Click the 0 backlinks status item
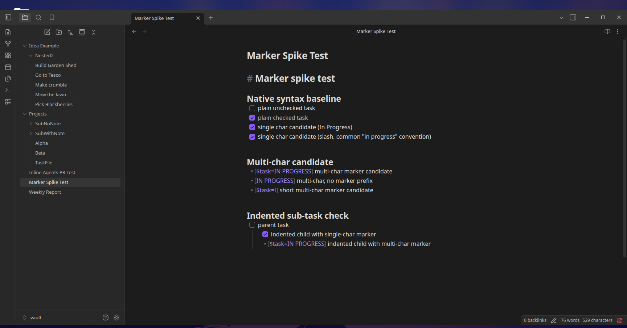This screenshot has width=627, height=328. pos(535,320)
